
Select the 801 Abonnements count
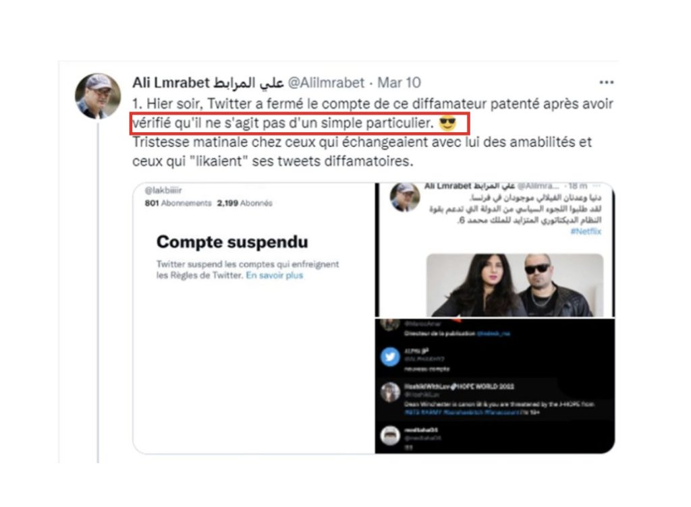coord(178,203)
